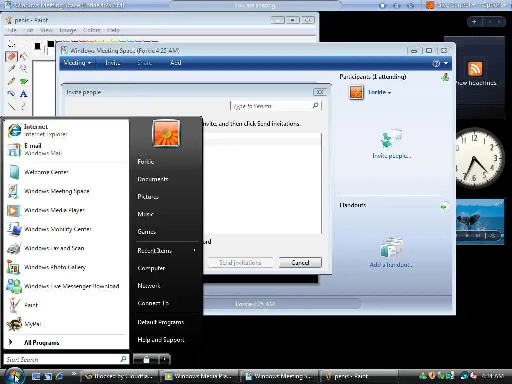The width and height of the screenshot is (512, 384).
Task: Open the Edit menu in Paint
Action: click(28, 30)
